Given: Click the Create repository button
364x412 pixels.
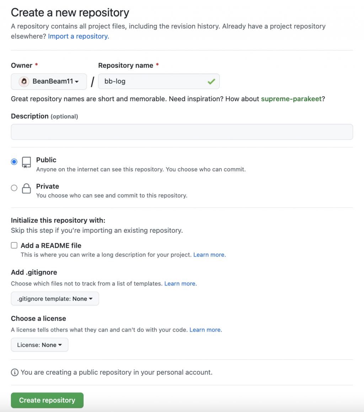Looking at the screenshot, I should [47, 400].
